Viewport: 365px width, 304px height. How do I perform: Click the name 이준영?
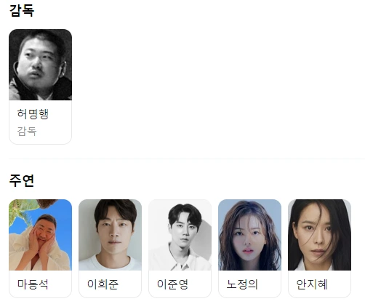[x=172, y=284]
